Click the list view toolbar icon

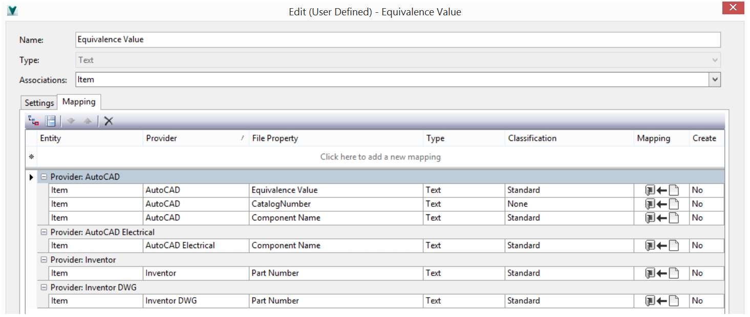point(50,121)
